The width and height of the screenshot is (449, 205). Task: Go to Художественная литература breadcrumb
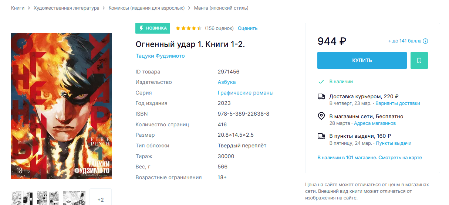point(67,8)
